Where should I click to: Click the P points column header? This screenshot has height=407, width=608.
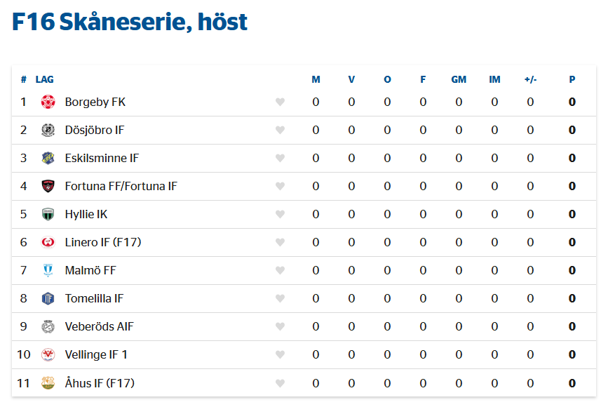coord(572,79)
